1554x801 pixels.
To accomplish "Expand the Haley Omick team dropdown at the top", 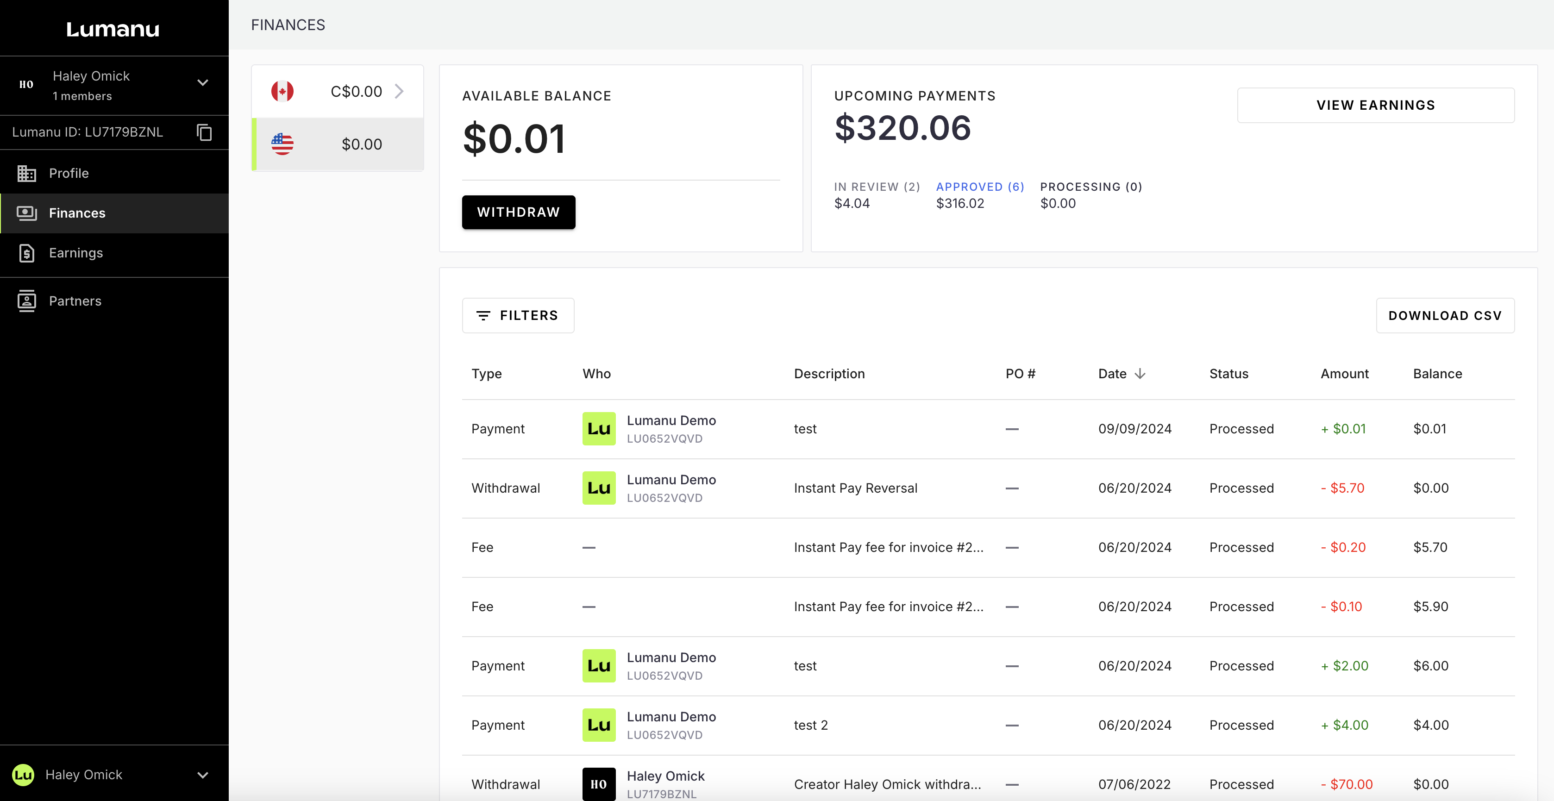I will point(203,83).
